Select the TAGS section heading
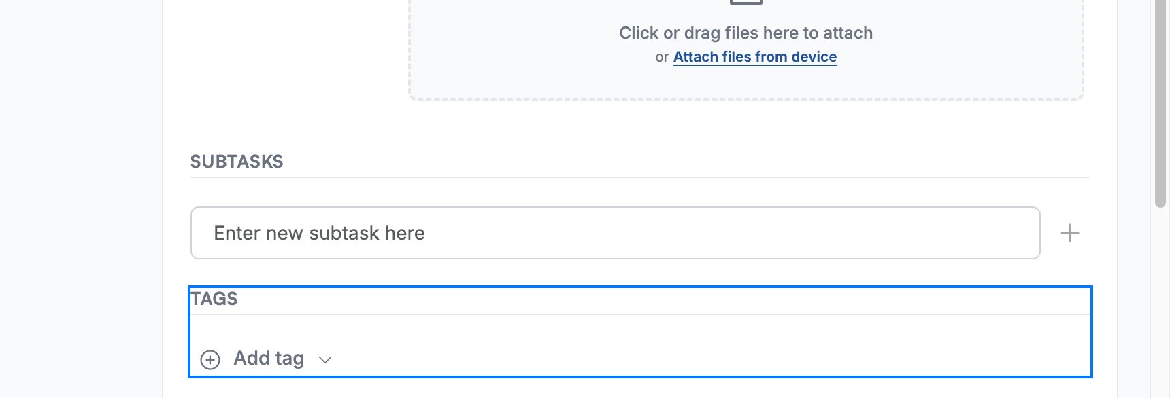This screenshot has height=398, width=1170. (x=214, y=299)
